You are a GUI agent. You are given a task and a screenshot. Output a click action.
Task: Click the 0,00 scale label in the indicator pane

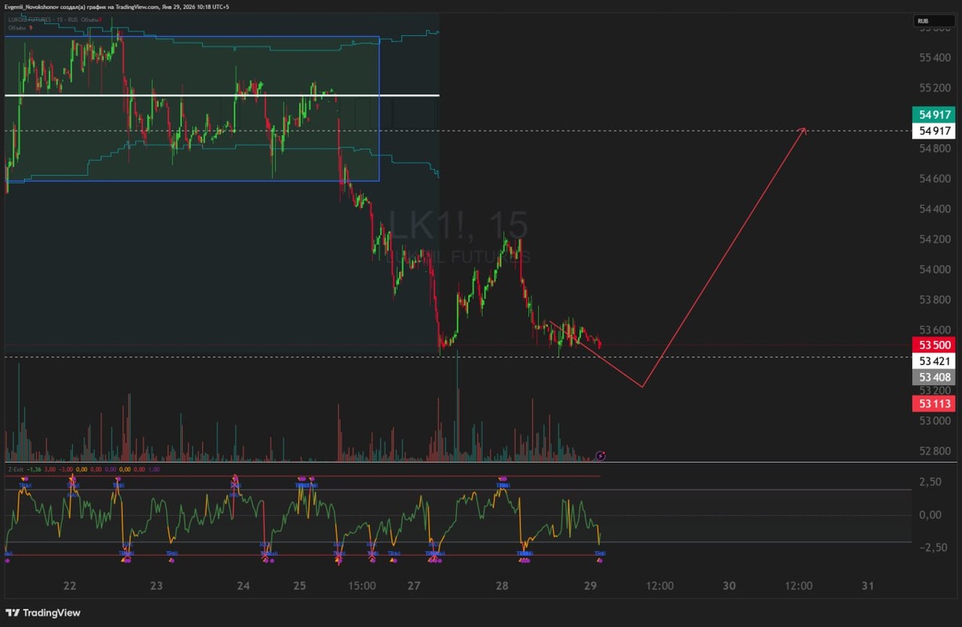click(x=929, y=515)
